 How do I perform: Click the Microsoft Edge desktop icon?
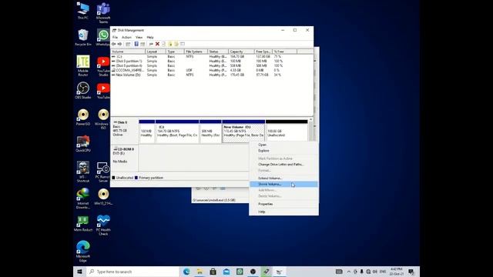(83, 252)
